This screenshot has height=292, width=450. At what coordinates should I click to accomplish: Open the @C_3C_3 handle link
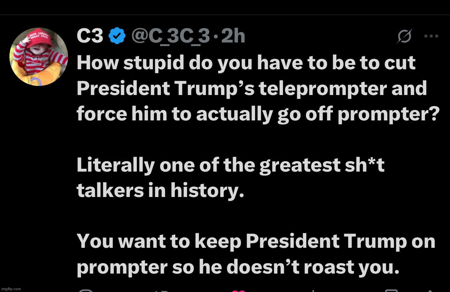(x=171, y=36)
